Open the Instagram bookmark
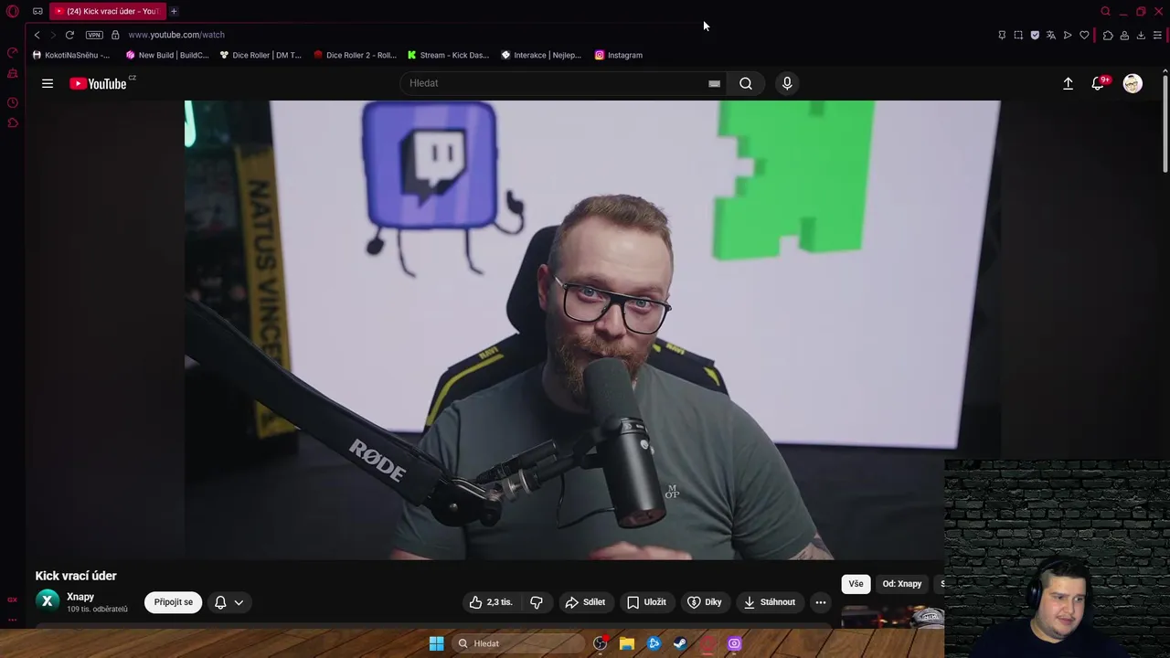Viewport: 1170px width, 658px height. (x=619, y=55)
